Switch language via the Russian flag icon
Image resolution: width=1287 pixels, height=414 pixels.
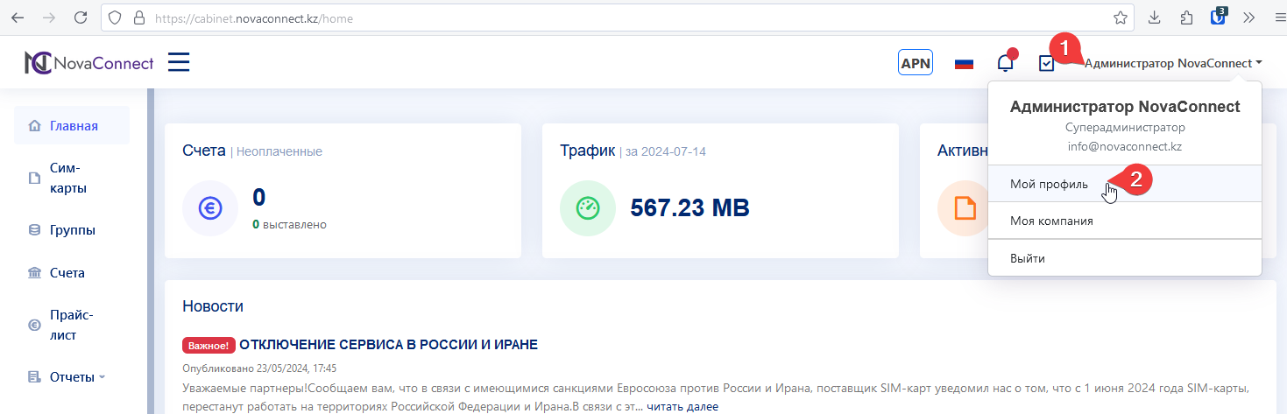[x=964, y=63]
